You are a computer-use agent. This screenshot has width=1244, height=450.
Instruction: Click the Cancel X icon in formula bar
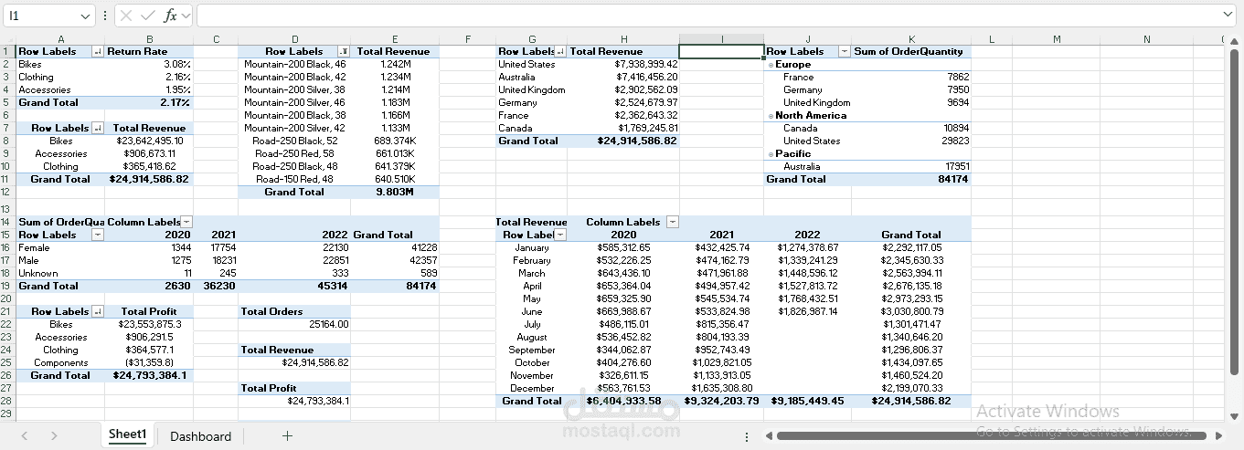(126, 16)
